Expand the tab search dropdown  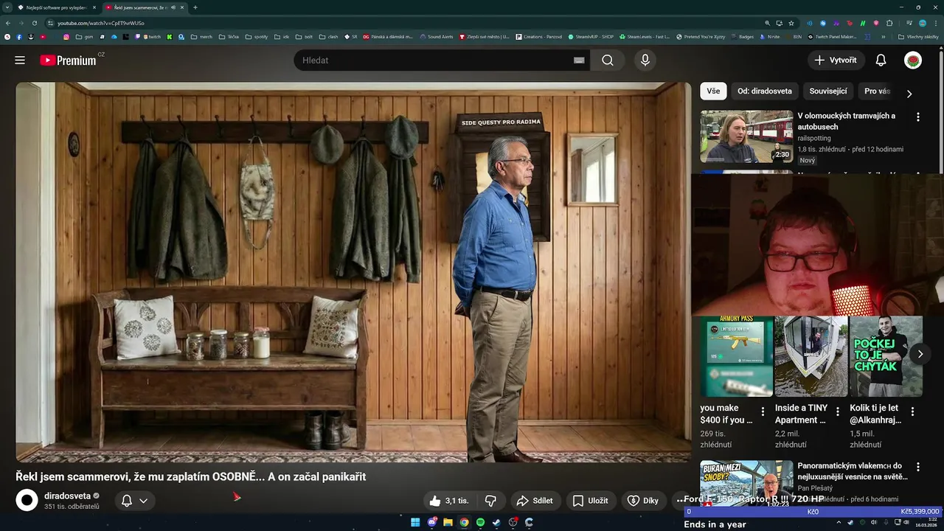click(x=7, y=7)
